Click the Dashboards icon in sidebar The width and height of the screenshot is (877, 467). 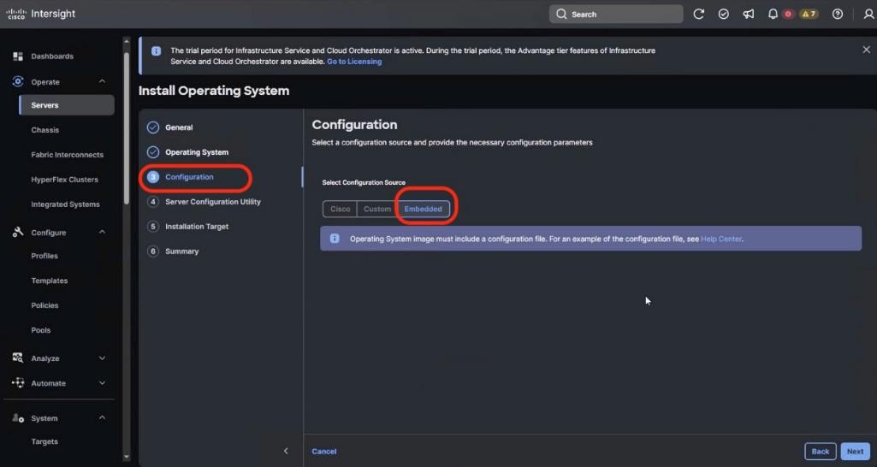point(18,56)
